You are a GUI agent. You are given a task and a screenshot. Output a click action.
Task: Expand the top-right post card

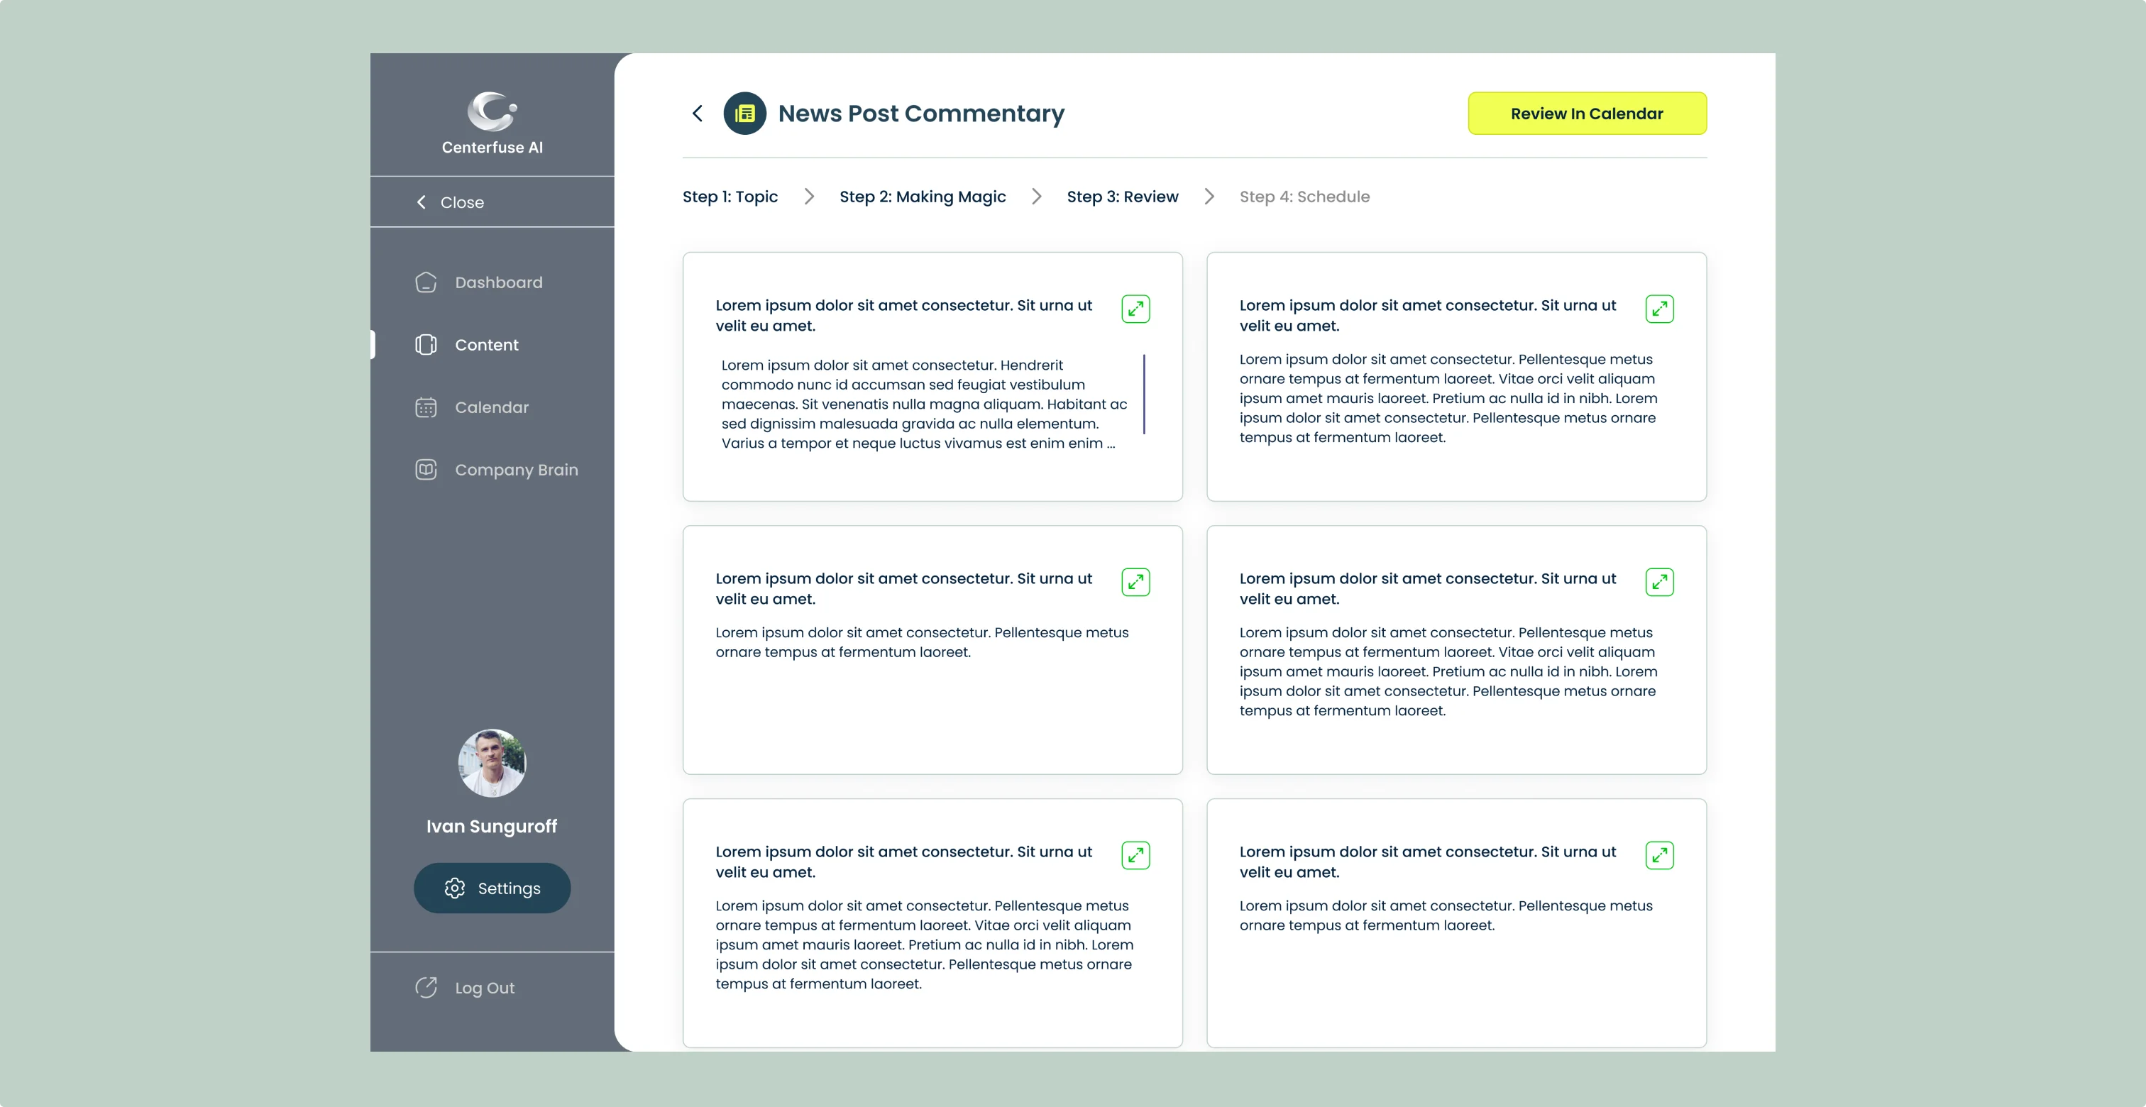click(x=1659, y=309)
